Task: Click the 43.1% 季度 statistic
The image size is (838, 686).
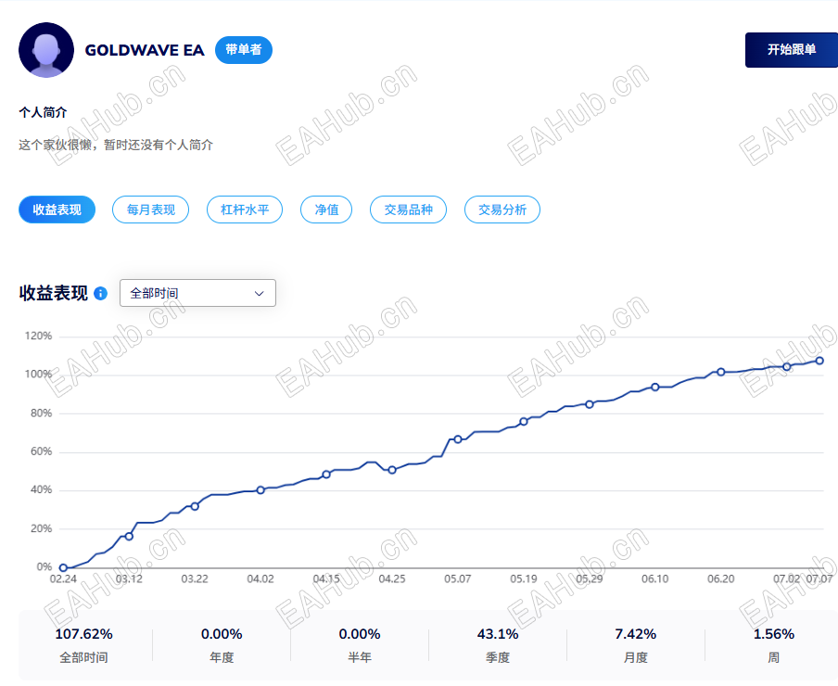Action: pyautogui.click(x=498, y=645)
